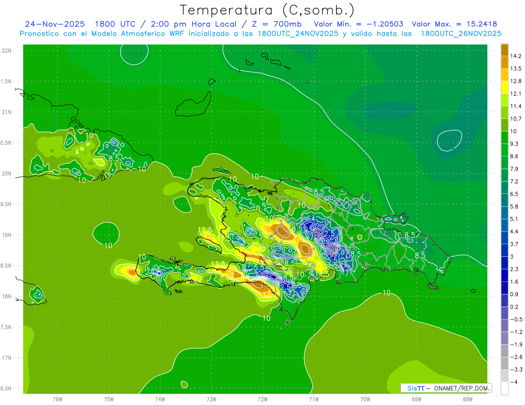
Task: Click the '13' contour label on Haiti's south coast
Action: [266, 295]
